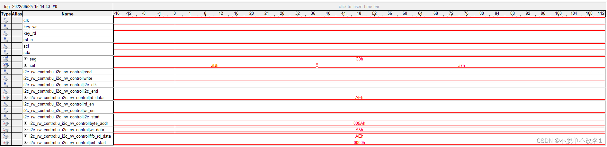This screenshot has width=607, height=147.
Task: Click the 0000h value on cnt_start waveform
Action: click(359, 142)
